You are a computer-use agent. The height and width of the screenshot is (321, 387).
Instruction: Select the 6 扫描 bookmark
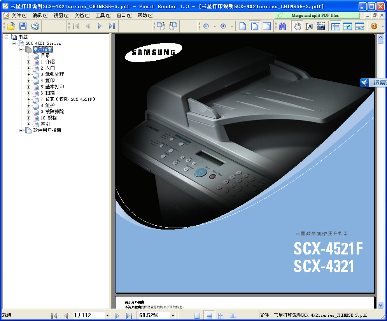[x=47, y=93]
